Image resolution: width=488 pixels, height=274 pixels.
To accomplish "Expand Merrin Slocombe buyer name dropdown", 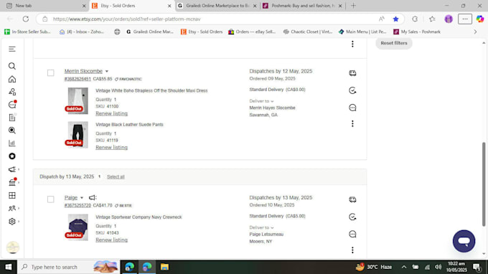I will coord(107,71).
